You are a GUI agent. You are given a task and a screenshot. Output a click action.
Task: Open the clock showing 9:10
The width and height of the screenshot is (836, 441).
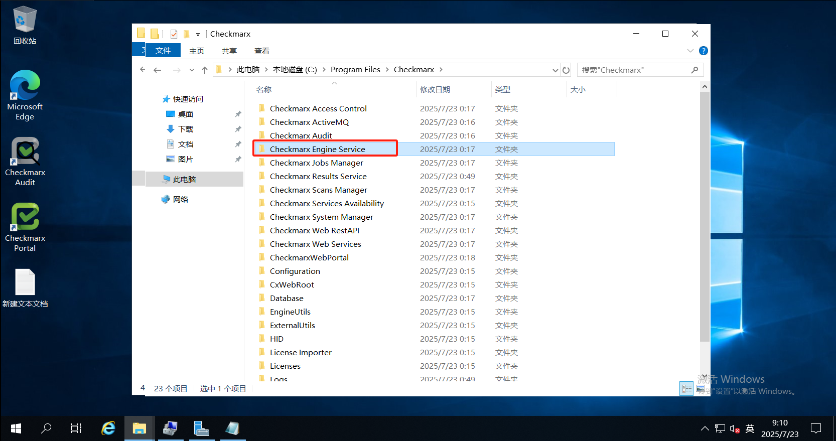coord(780,428)
